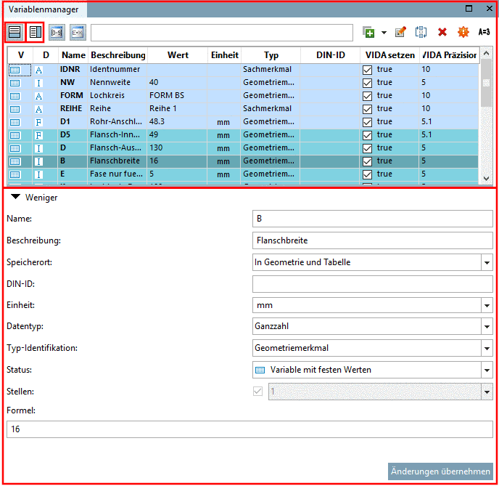Click the Variablenmanager tab title
The width and height of the screenshot is (499, 486).
click(44, 9)
